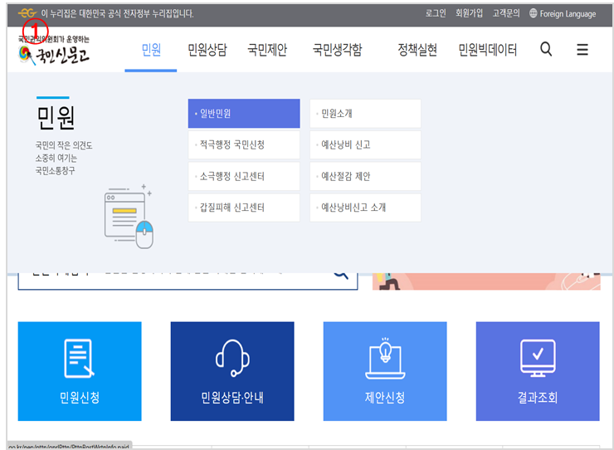Open the search magnifier in header
Image resolution: width=614 pixels, height=450 pixels.
[x=546, y=49]
